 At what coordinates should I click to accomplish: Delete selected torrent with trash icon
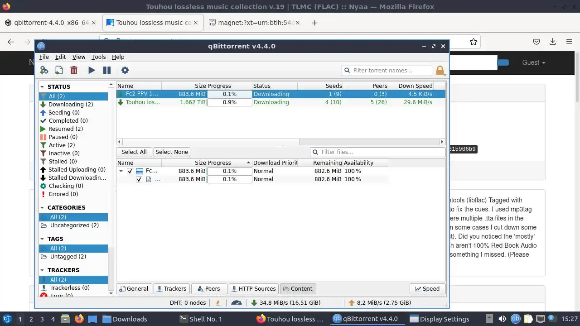[x=74, y=70]
